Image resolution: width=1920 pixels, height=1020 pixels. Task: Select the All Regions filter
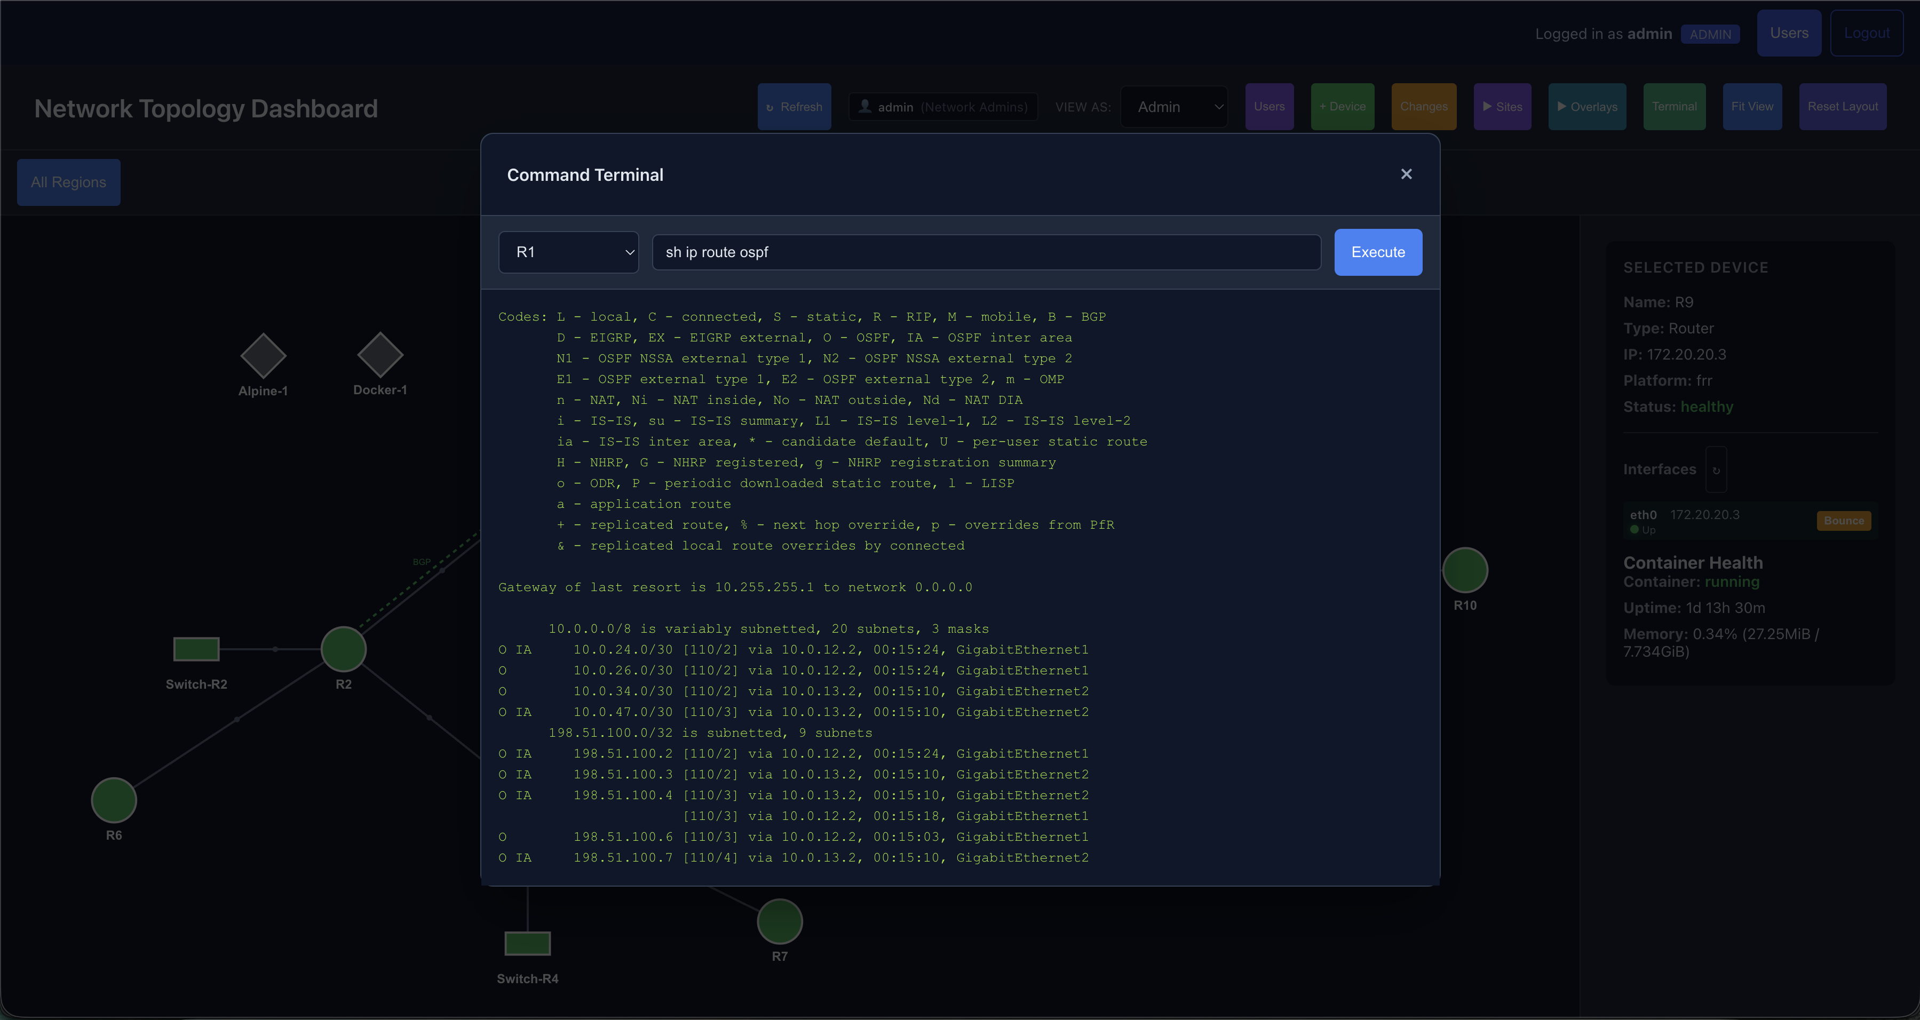coord(68,182)
